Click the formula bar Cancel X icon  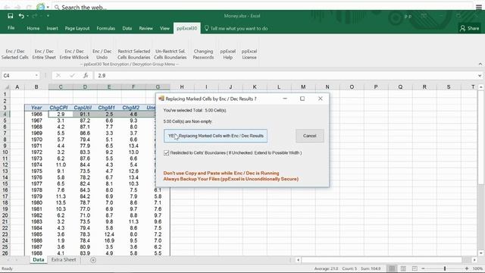tap(58, 76)
